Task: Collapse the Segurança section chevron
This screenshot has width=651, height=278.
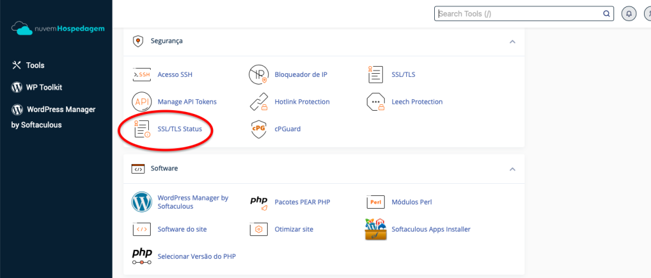Action: coord(512,41)
